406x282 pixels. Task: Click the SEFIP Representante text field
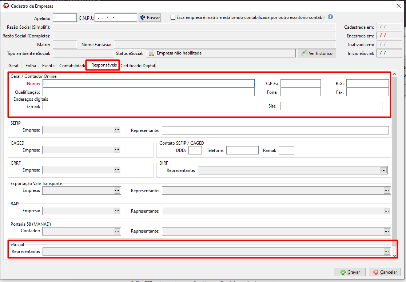click(x=275, y=130)
